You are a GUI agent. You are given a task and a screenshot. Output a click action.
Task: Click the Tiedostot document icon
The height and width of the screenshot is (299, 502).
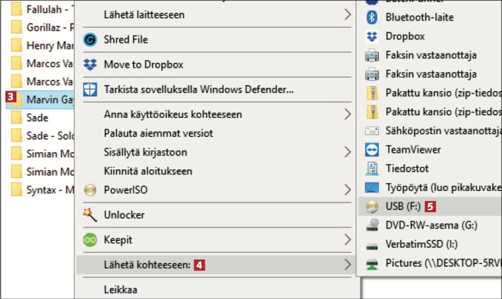(x=372, y=168)
